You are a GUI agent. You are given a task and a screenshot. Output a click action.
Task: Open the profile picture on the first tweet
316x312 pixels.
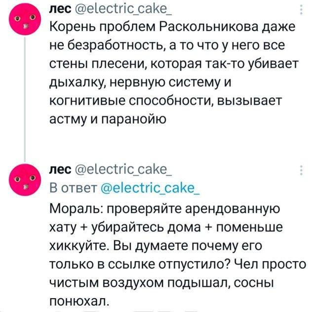point(24,20)
